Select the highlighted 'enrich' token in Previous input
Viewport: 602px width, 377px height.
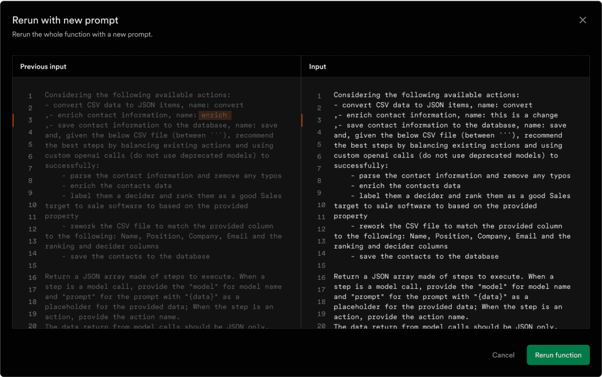click(214, 115)
